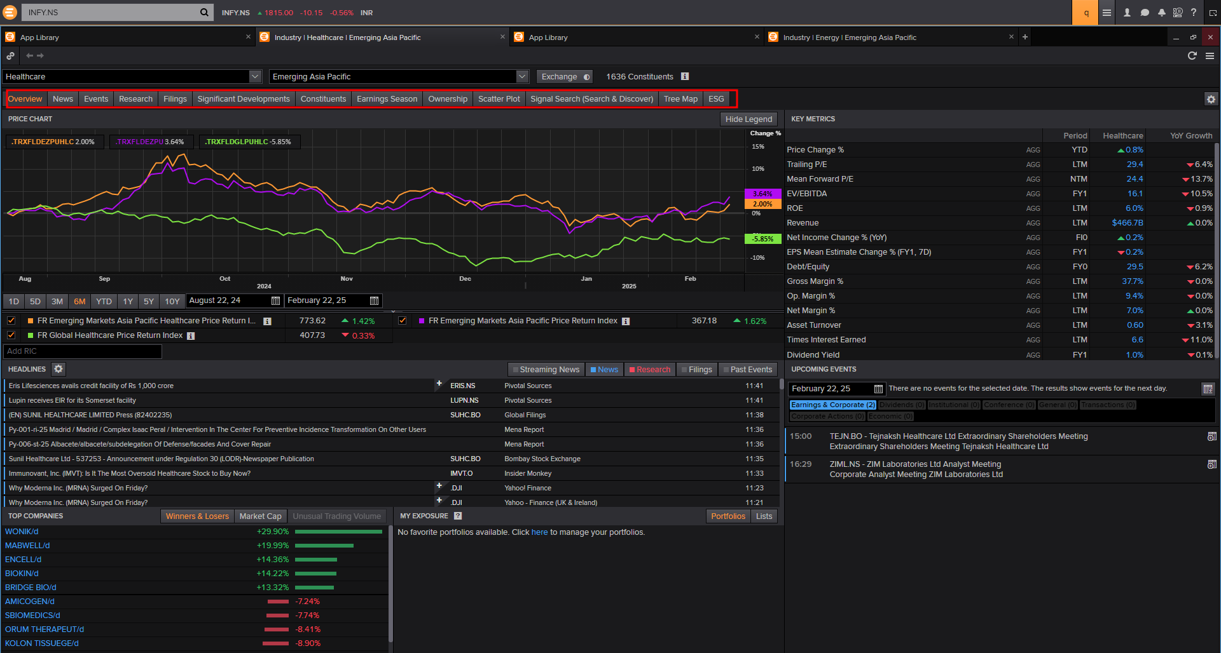Click the Hide Legend button
This screenshot has width=1221, height=653.
point(748,119)
